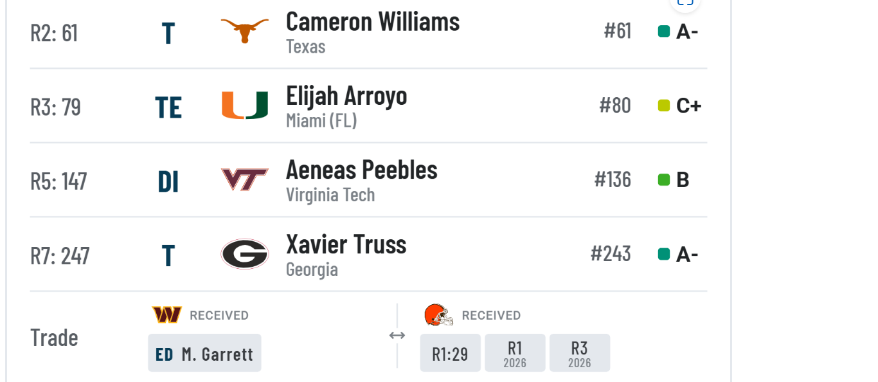Open Cameron Williams player name
878x382 pixels.
[x=373, y=22]
